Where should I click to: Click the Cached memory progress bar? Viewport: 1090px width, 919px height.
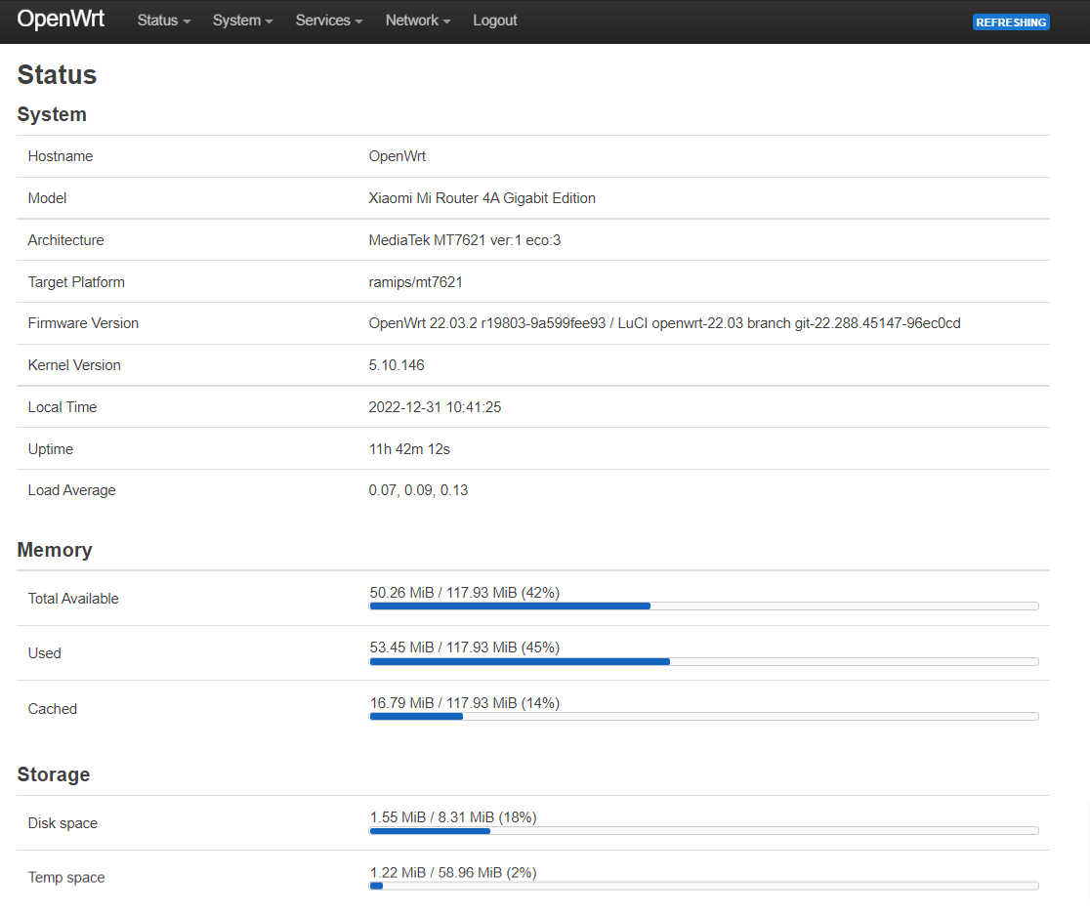pyautogui.click(x=704, y=717)
